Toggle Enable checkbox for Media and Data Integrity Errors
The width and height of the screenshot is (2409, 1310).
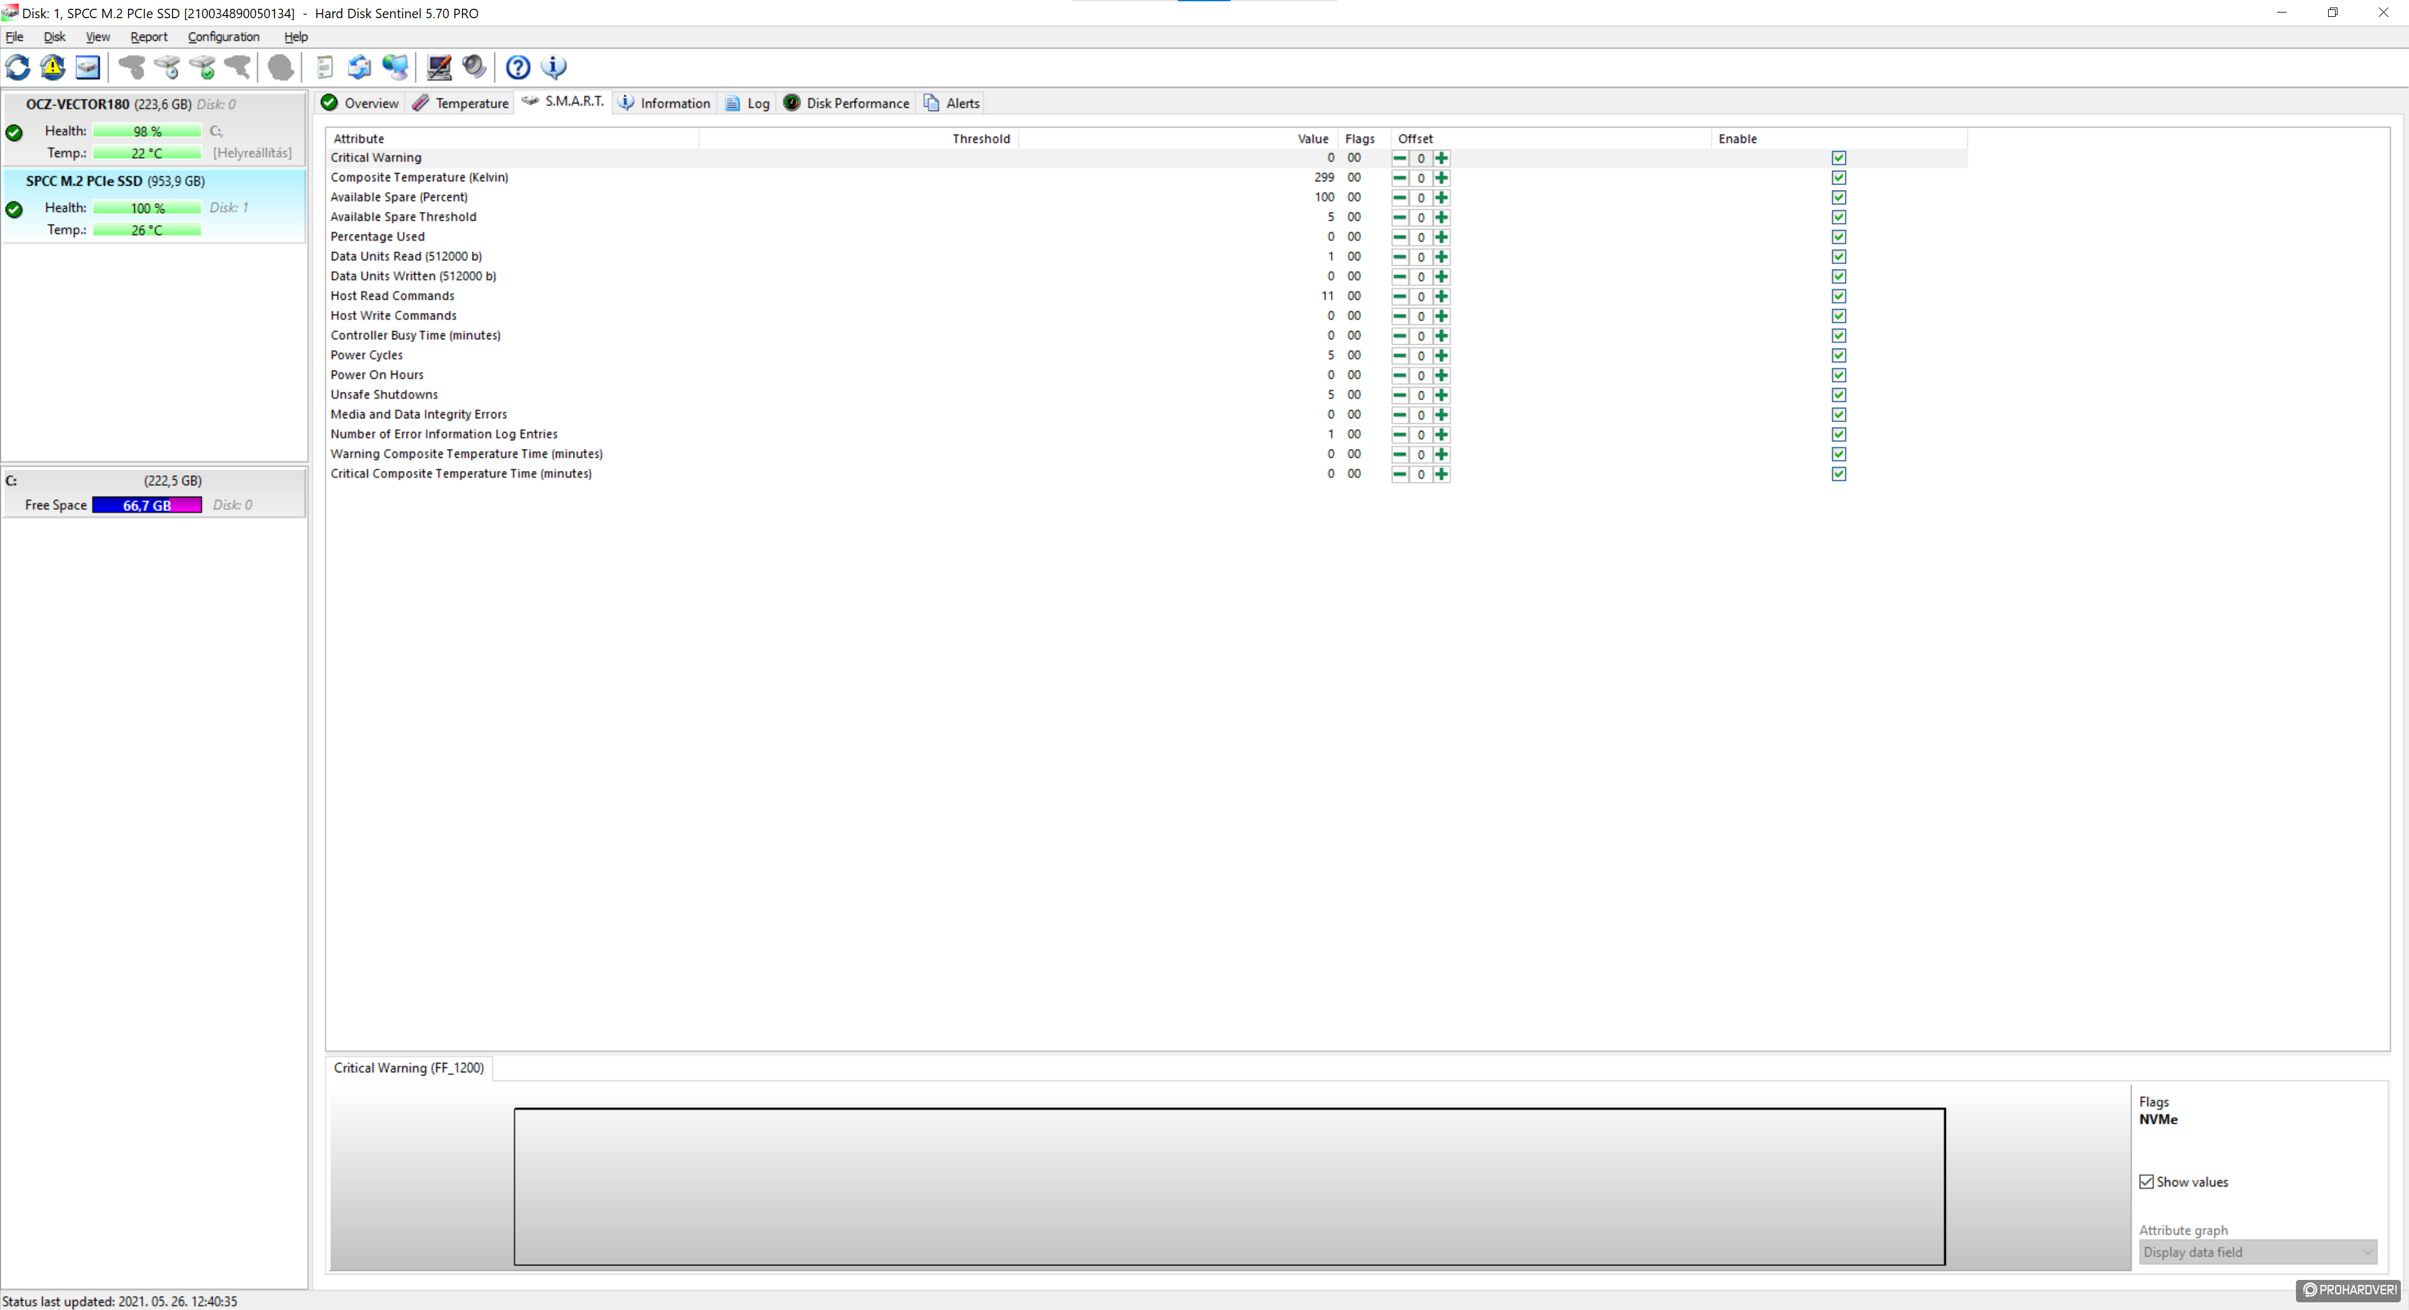coord(1839,415)
